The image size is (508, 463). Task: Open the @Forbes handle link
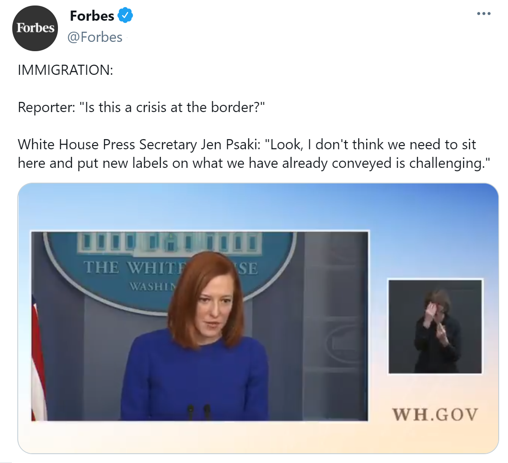[x=95, y=37]
